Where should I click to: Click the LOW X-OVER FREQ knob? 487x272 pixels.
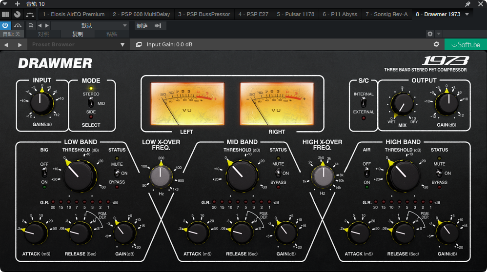[x=161, y=176]
